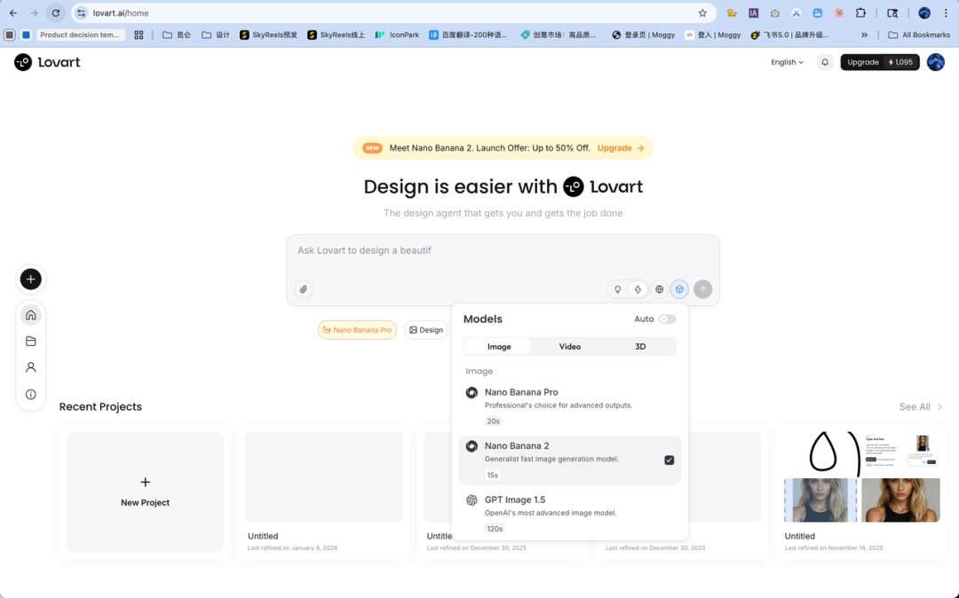Click the lightning bolt icon in the prompt box
Screen dimensions: 959x598
click(x=638, y=289)
